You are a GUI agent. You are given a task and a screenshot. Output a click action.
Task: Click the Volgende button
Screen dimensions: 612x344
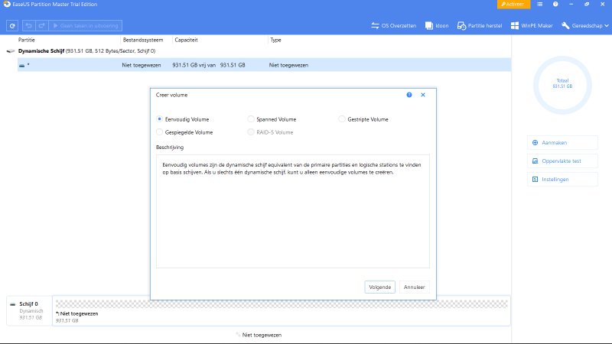coord(379,287)
